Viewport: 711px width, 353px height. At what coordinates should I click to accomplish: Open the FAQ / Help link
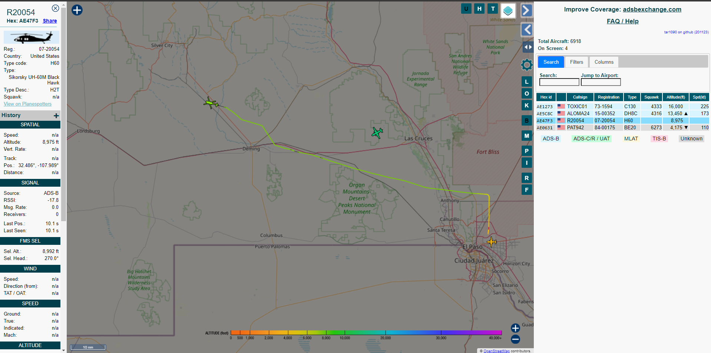point(622,21)
